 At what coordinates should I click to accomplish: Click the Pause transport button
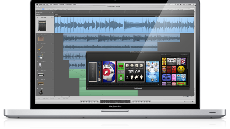tap(94, 101)
